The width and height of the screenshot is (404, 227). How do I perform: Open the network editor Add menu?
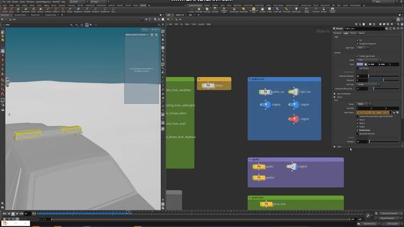click(x=170, y=24)
